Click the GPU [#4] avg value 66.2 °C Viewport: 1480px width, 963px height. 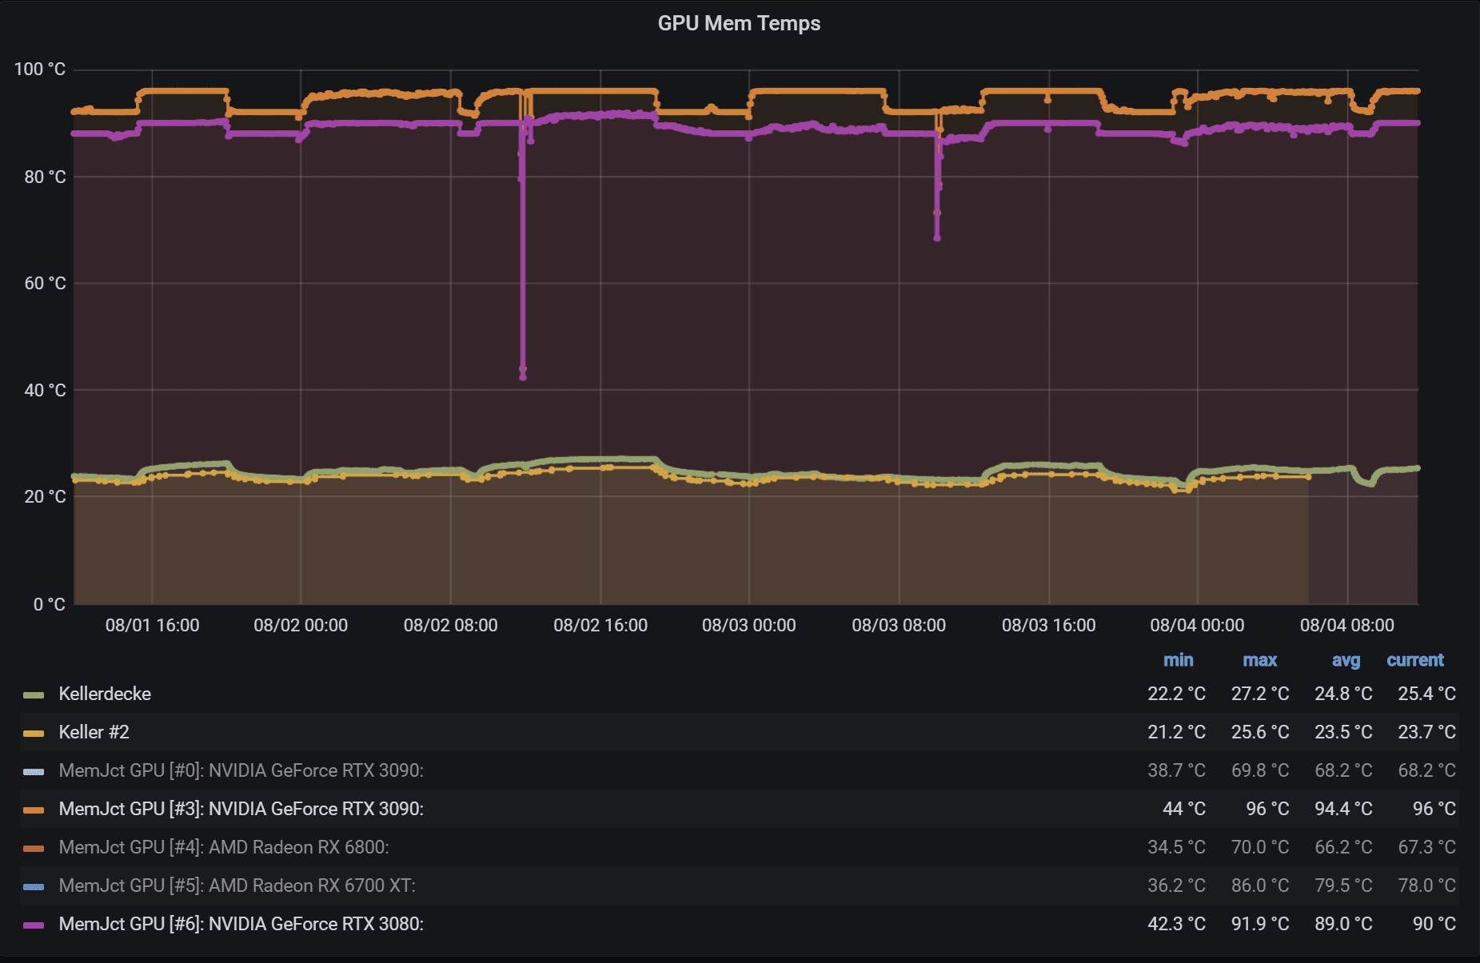pyautogui.click(x=1343, y=847)
